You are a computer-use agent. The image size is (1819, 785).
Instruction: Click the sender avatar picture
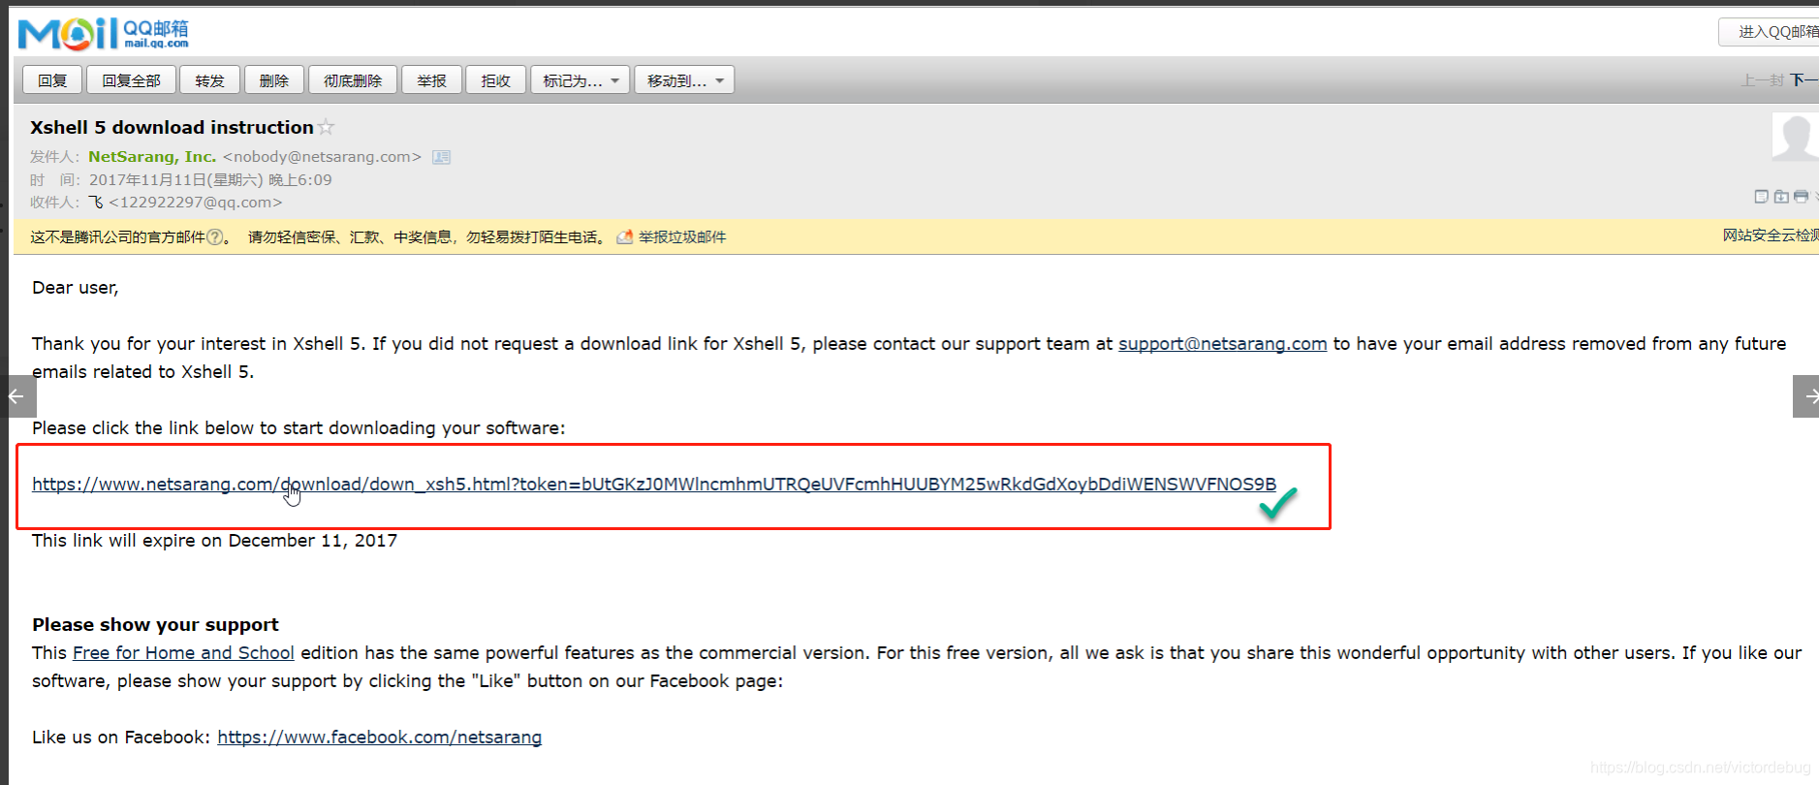pos(1796,137)
